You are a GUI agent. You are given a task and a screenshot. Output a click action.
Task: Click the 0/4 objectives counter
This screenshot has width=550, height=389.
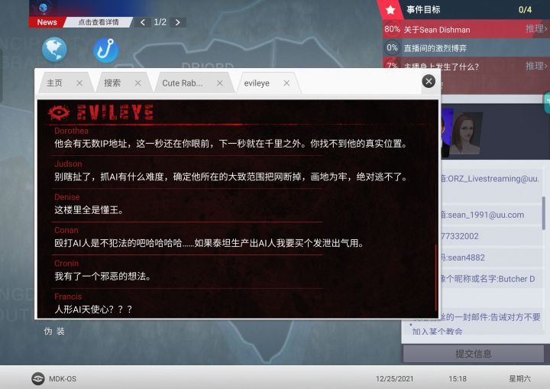(525, 10)
